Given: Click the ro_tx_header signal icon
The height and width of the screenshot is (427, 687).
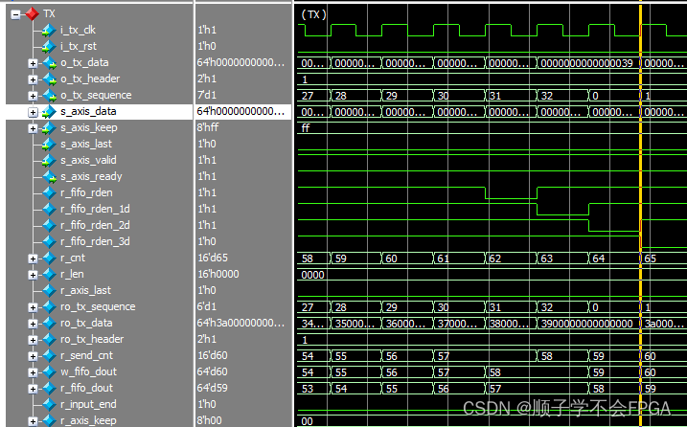Looking at the screenshot, I should click(x=49, y=340).
